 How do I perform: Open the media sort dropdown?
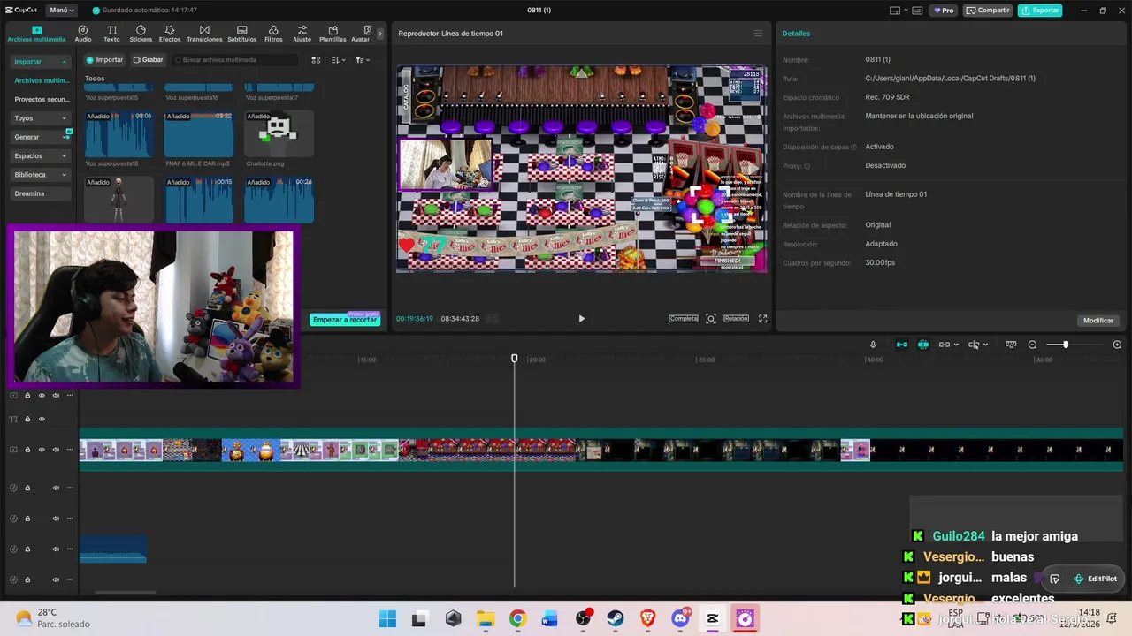[x=339, y=60]
